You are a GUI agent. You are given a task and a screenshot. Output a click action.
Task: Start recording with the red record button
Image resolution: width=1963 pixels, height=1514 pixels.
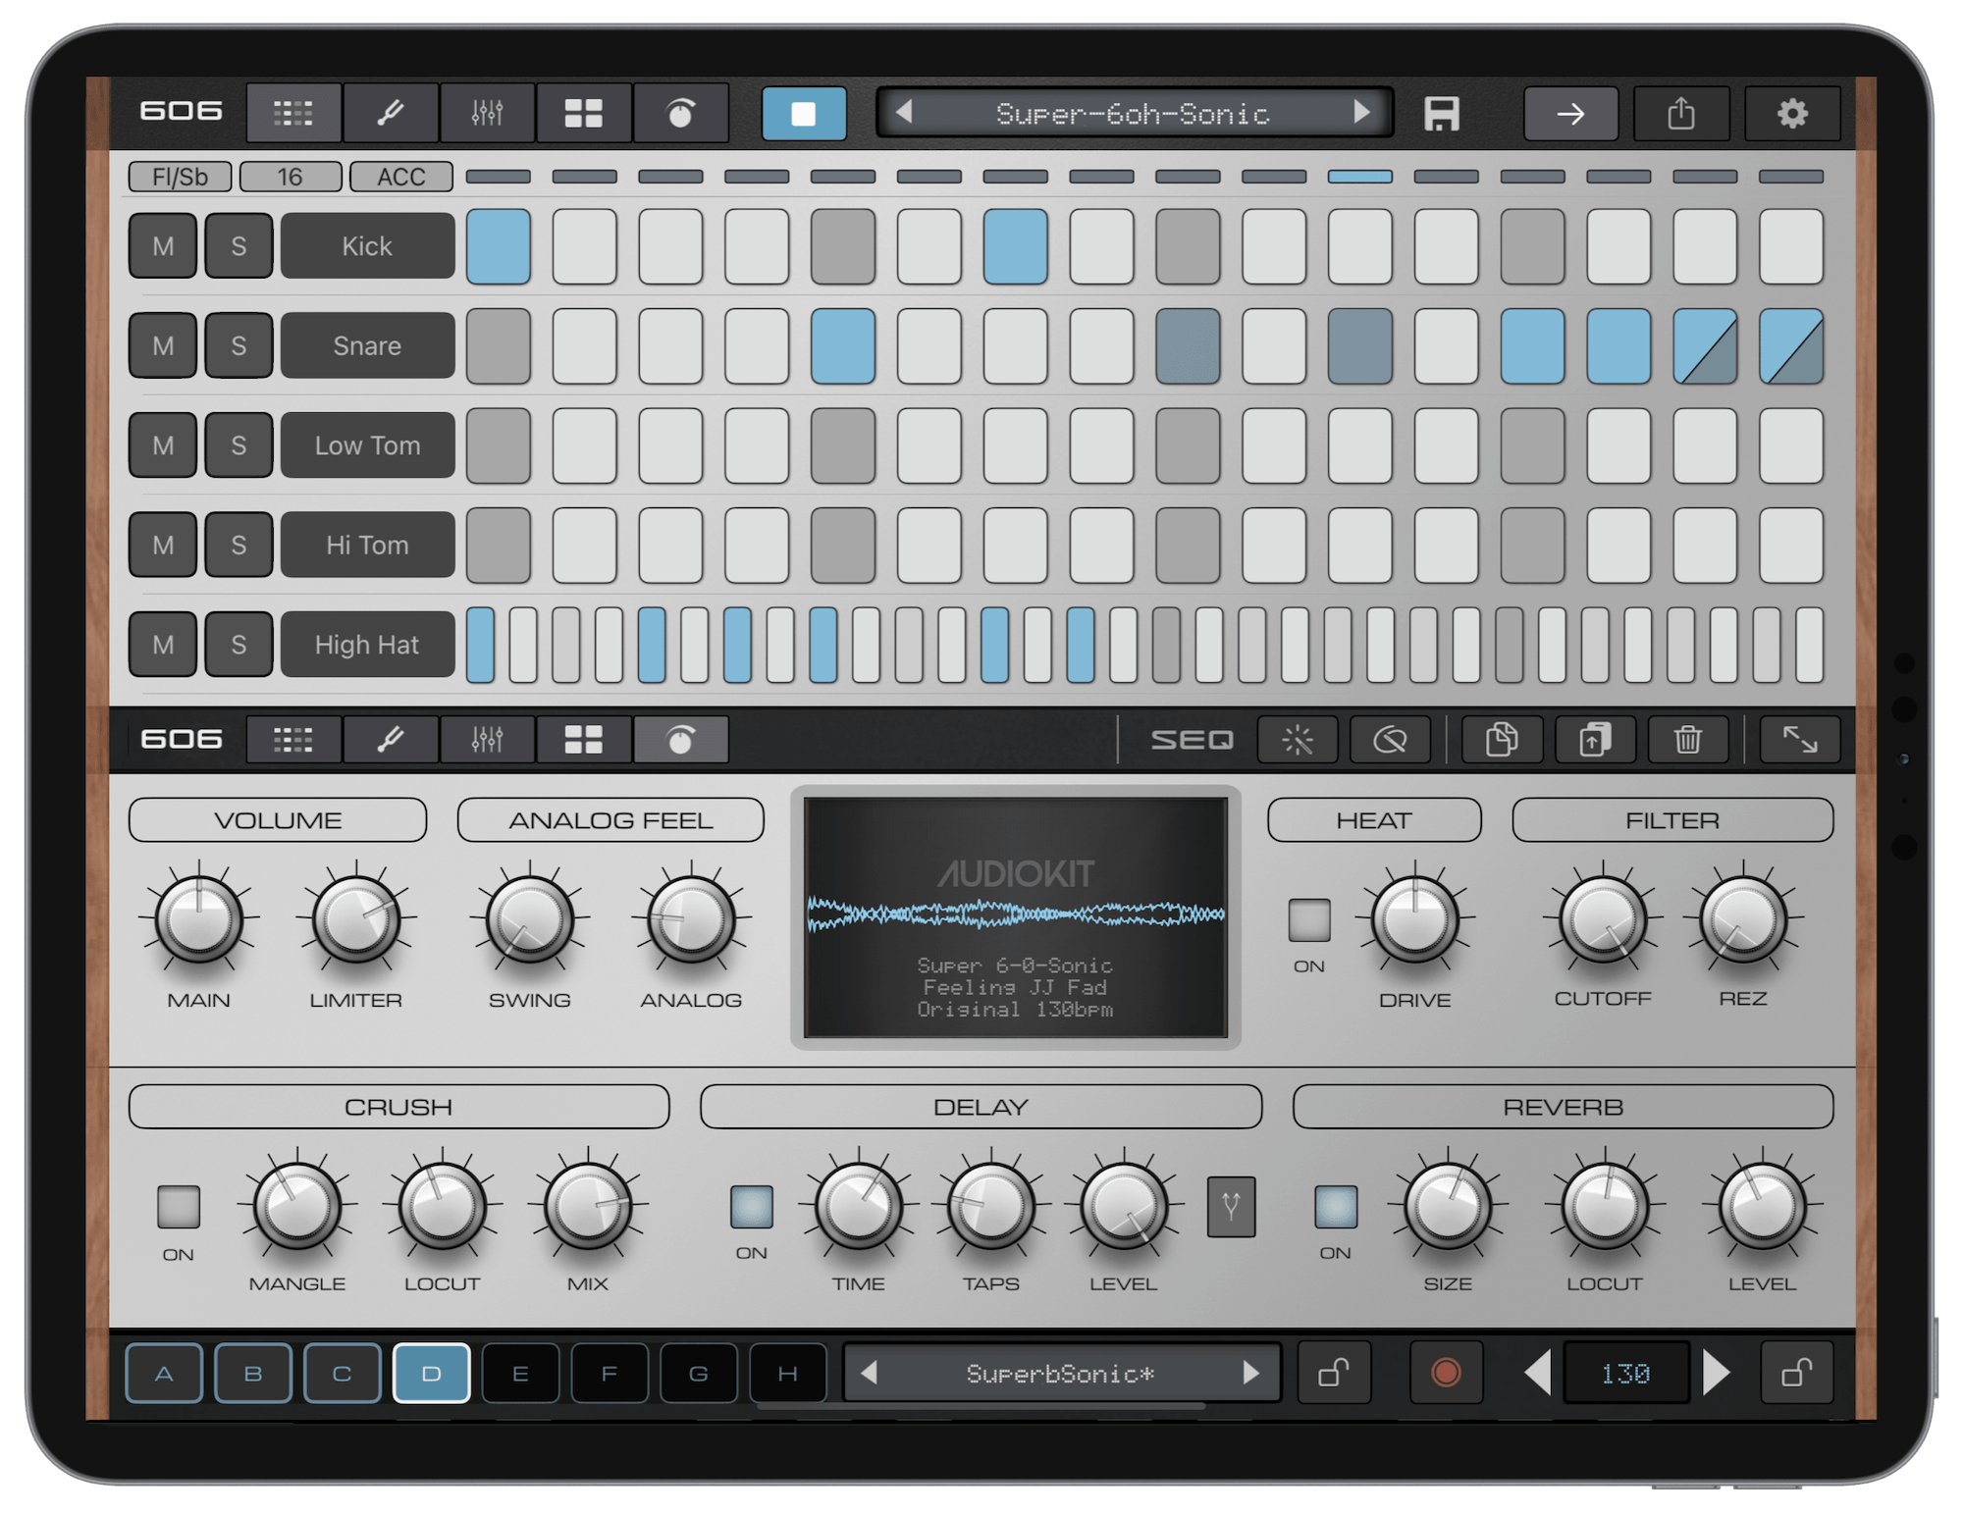coord(1445,1372)
